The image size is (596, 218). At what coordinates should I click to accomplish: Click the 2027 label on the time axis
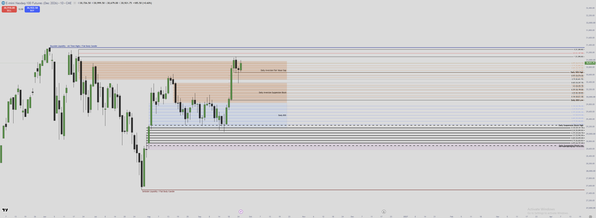pyautogui.click(x=405, y=217)
